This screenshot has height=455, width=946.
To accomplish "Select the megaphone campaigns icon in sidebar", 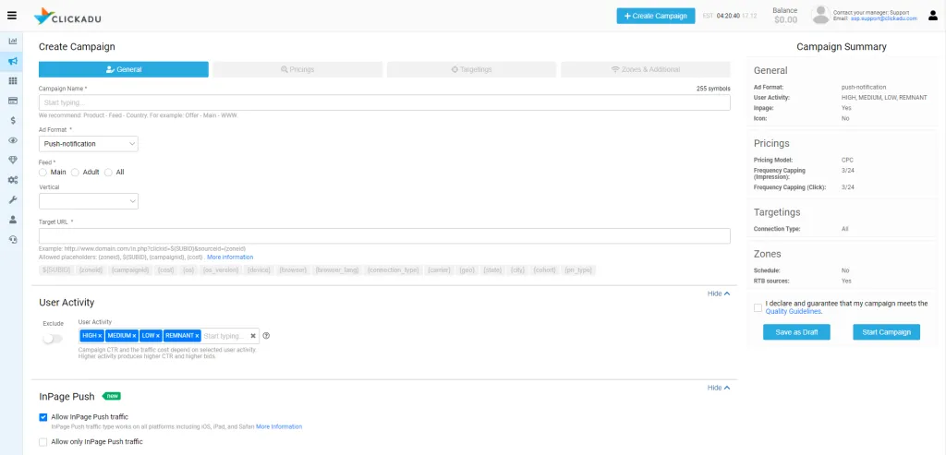I will pos(13,61).
